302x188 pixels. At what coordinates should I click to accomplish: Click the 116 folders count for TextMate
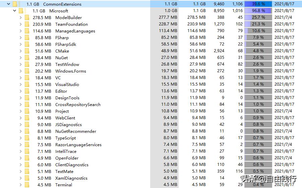pyautogui.click(x=239, y=171)
